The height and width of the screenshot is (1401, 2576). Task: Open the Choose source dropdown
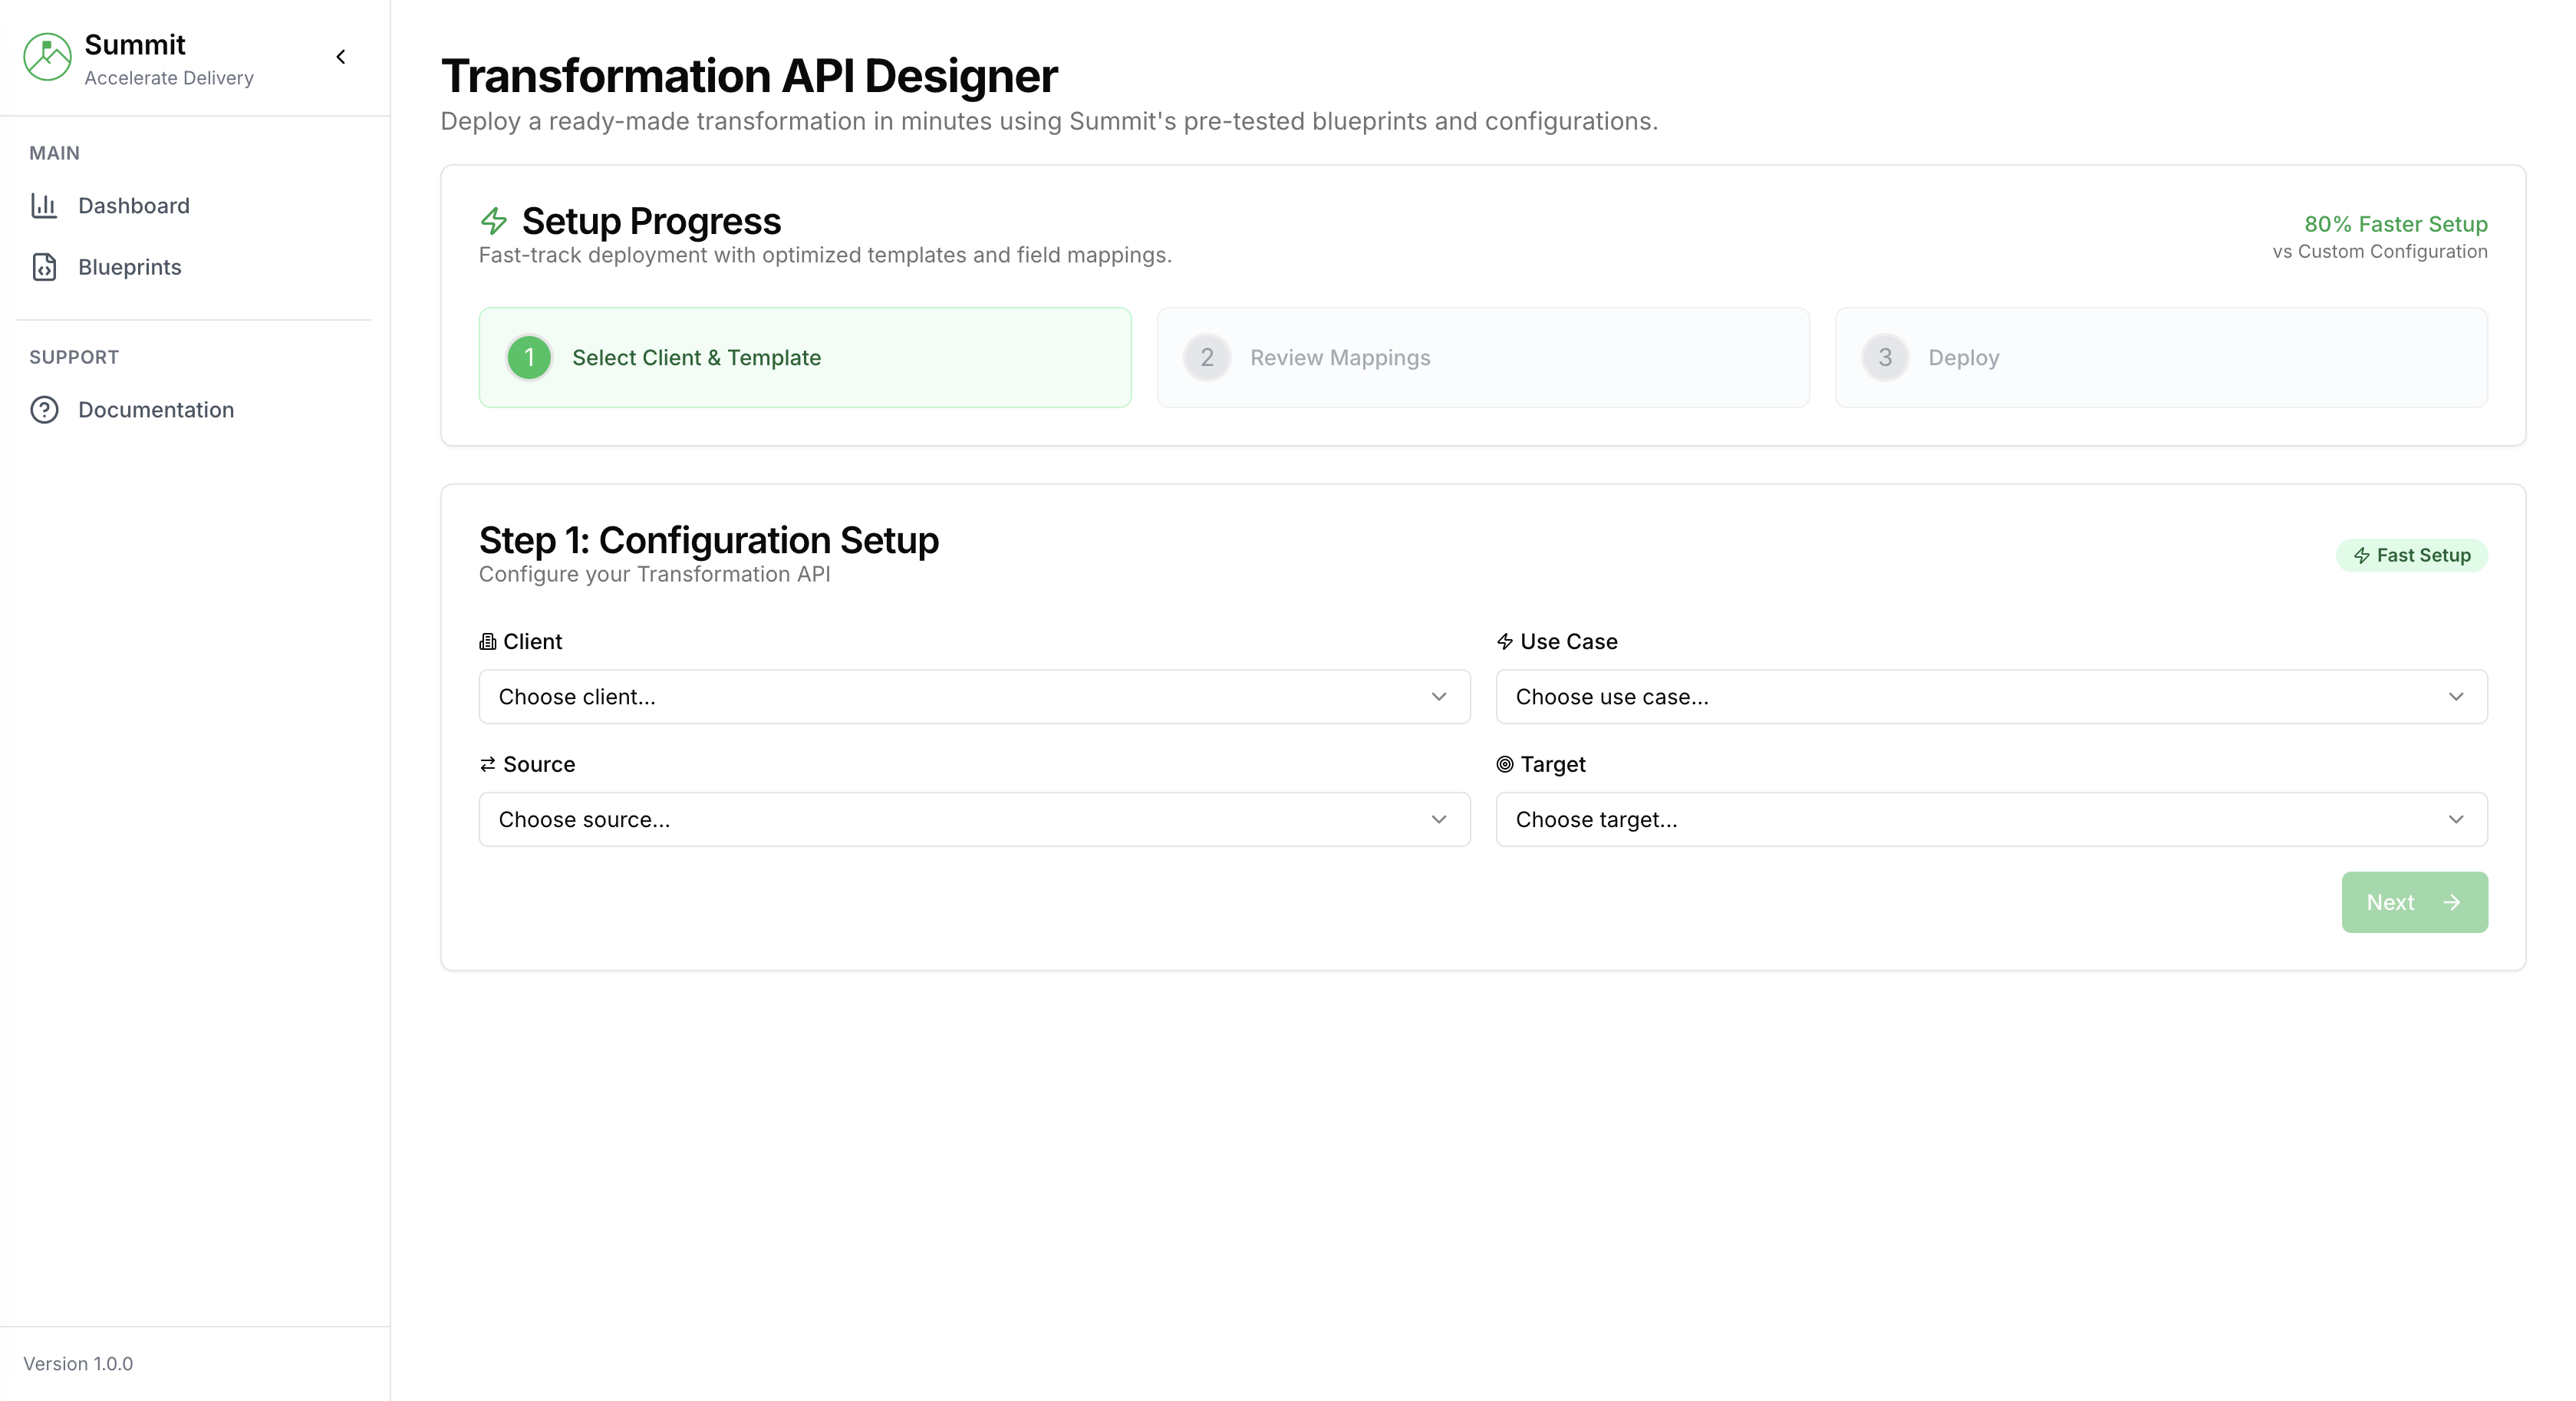click(x=974, y=820)
